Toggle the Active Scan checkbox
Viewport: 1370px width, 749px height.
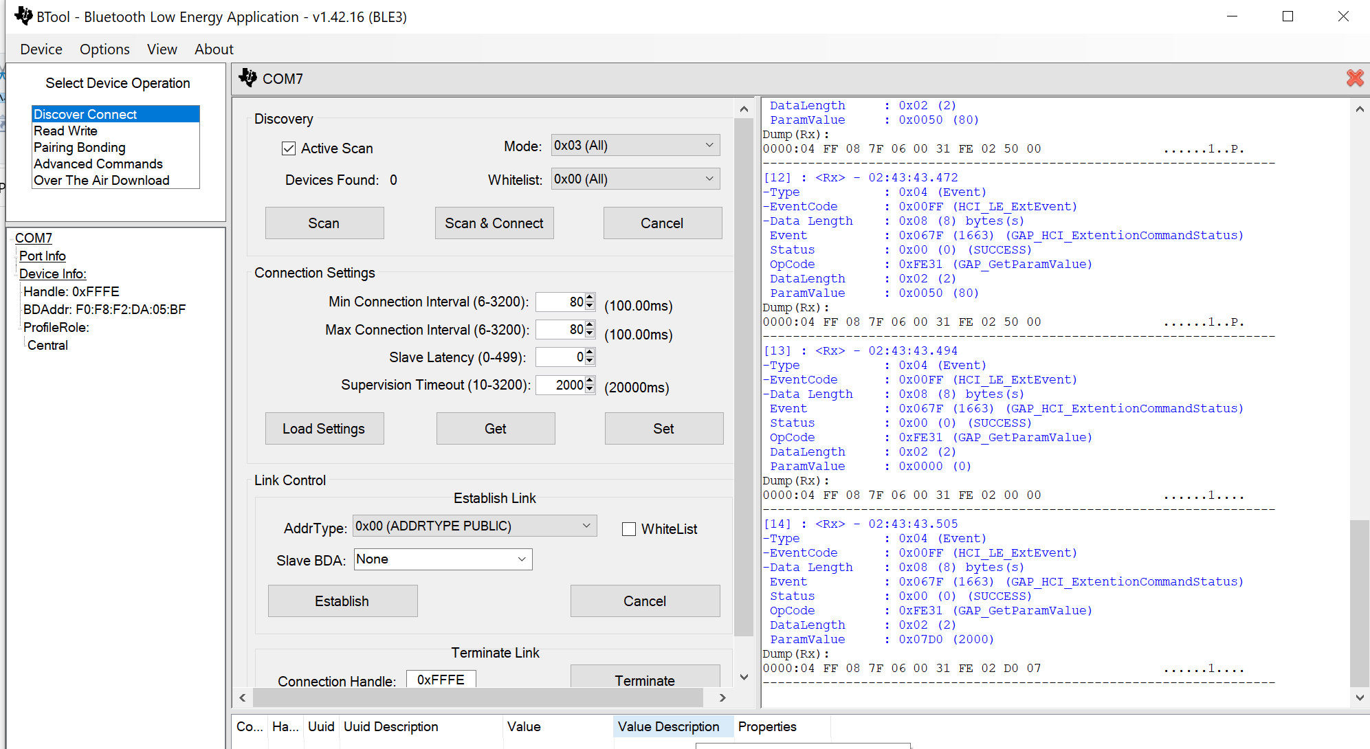click(x=289, y=148)
